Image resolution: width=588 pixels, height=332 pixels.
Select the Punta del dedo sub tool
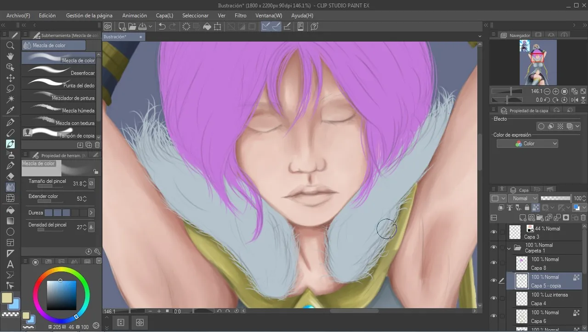coord(59,84)
